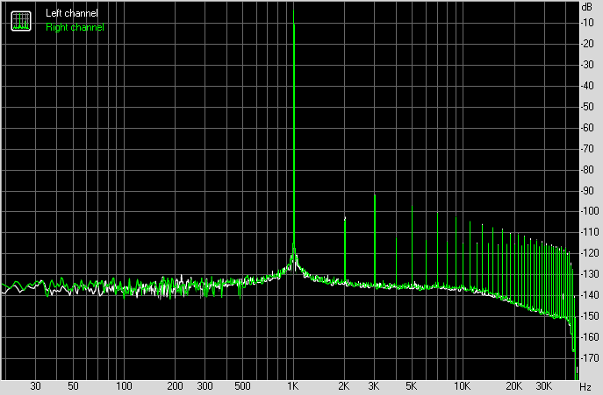Click the 200 frequency axis label

(x=175, y=385)
